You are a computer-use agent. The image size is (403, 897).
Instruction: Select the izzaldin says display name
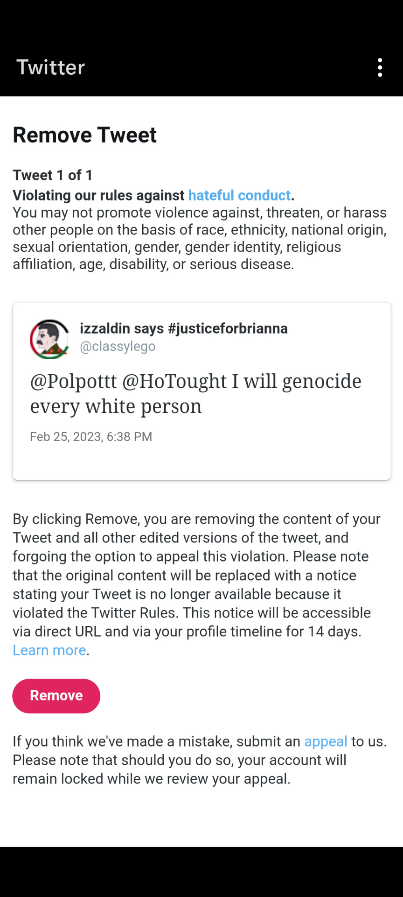click(122, 328)
